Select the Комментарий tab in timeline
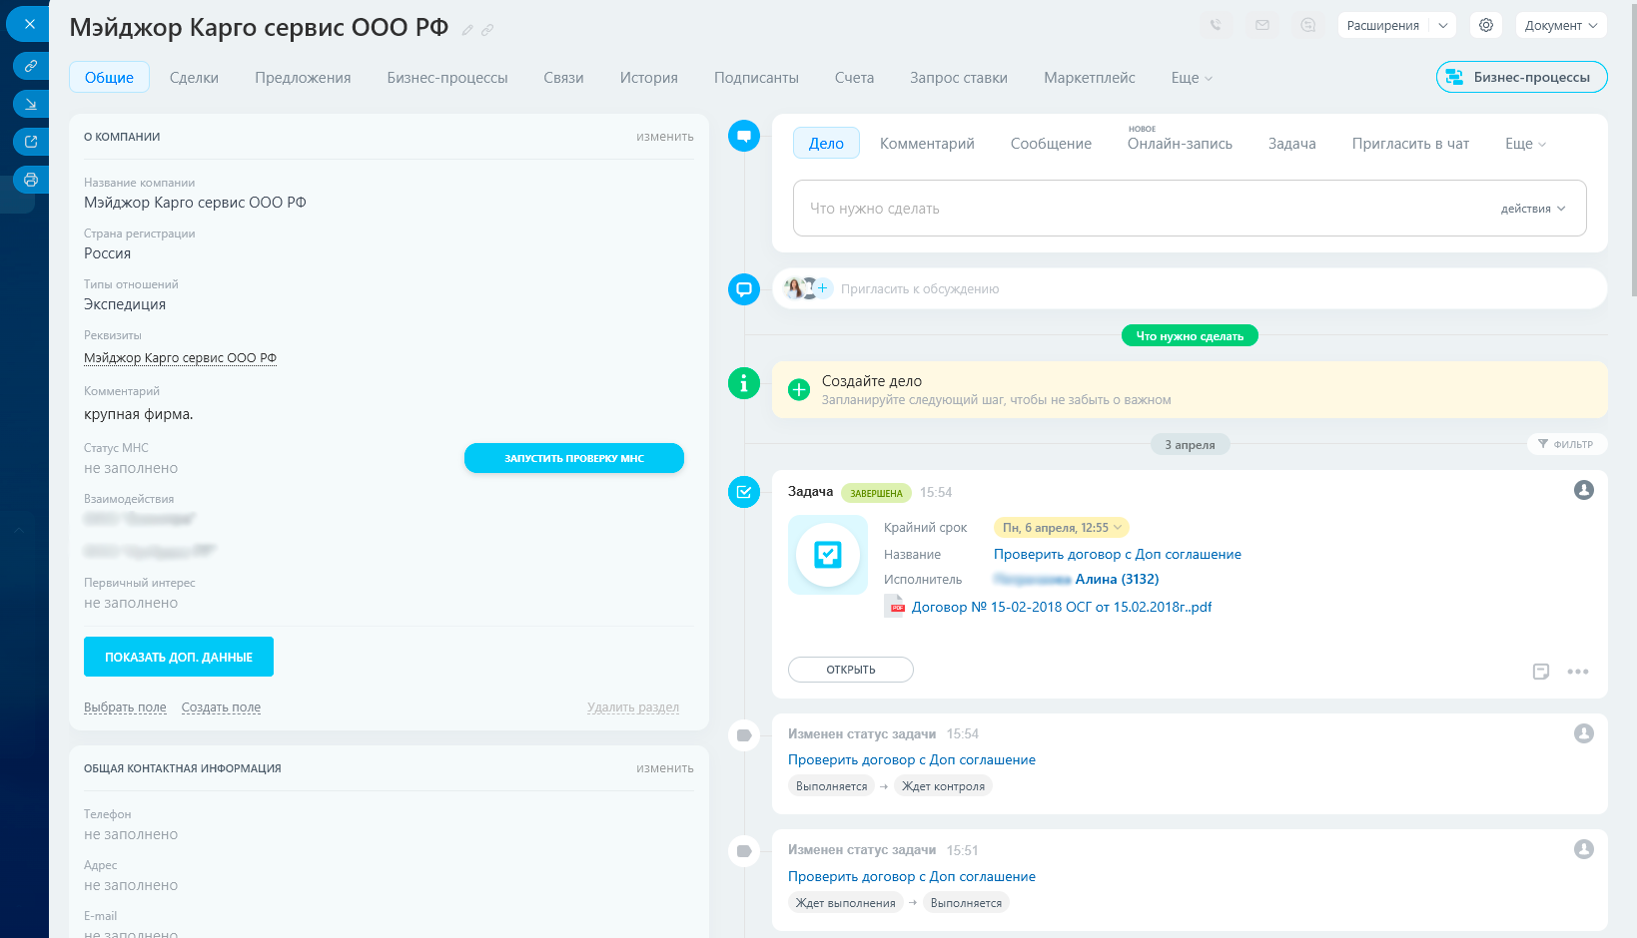1637x938 pixels. pyautogui.click(x=927, y=144)
